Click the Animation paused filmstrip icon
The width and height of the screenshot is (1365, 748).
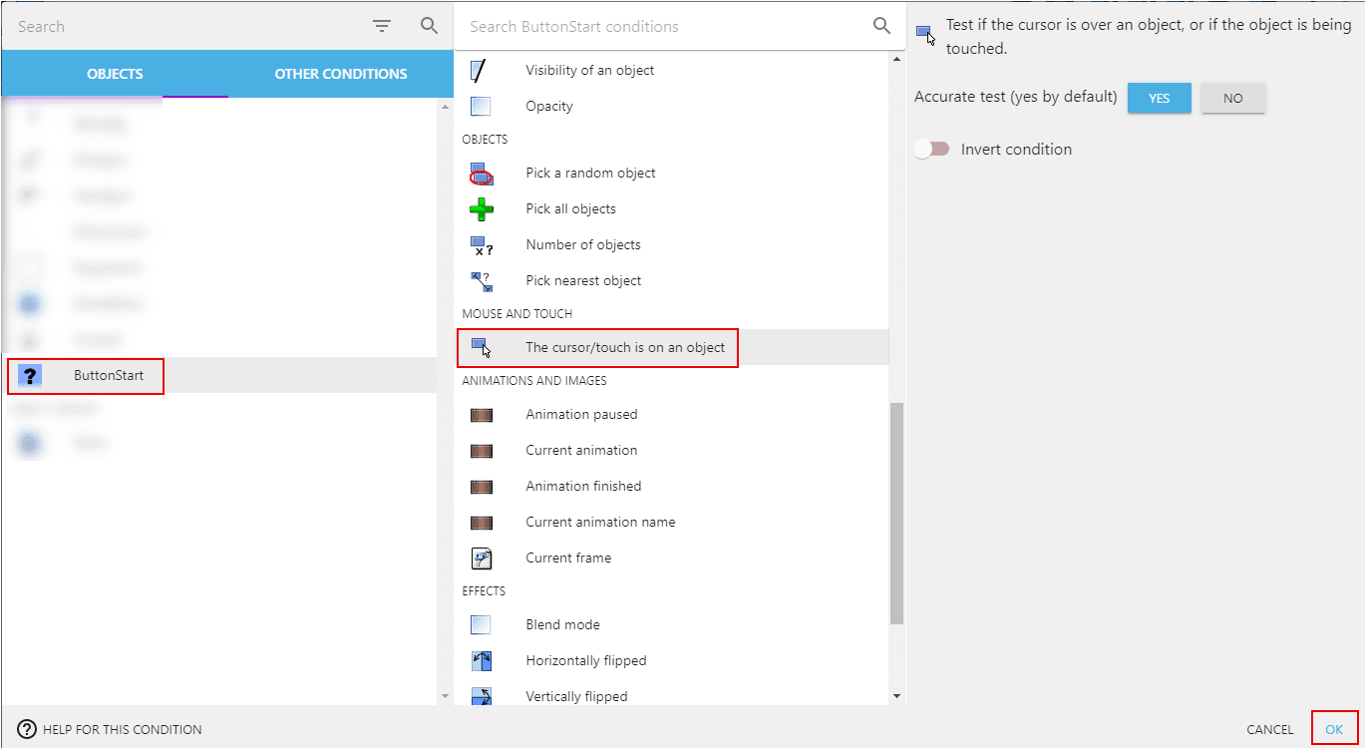[482, 415]
